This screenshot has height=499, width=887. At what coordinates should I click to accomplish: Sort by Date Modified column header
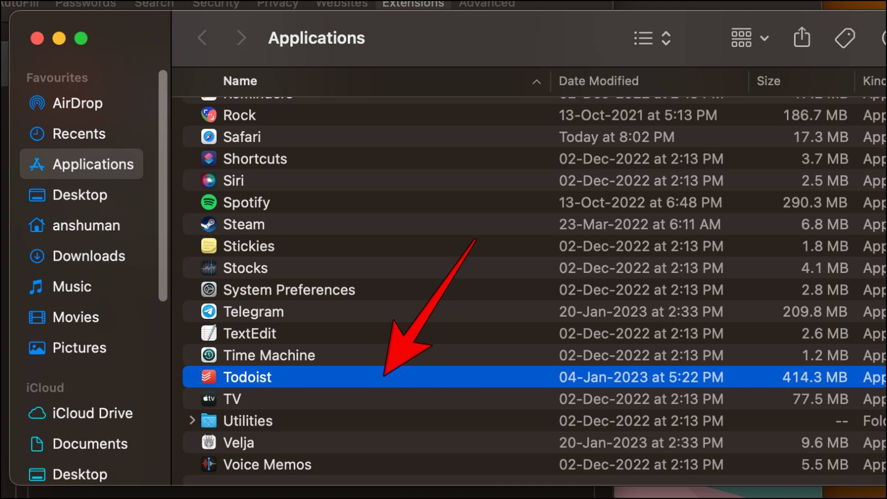click(x=598, y=81)
